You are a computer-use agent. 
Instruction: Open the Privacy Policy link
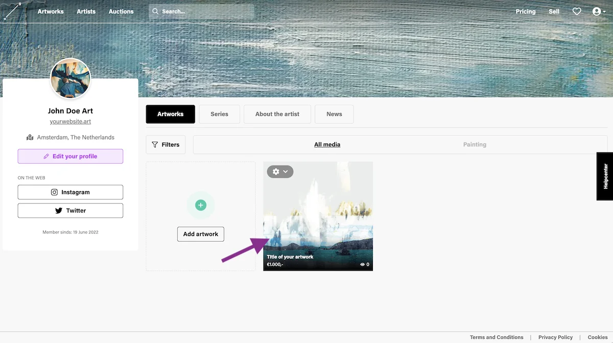[555, 337]
